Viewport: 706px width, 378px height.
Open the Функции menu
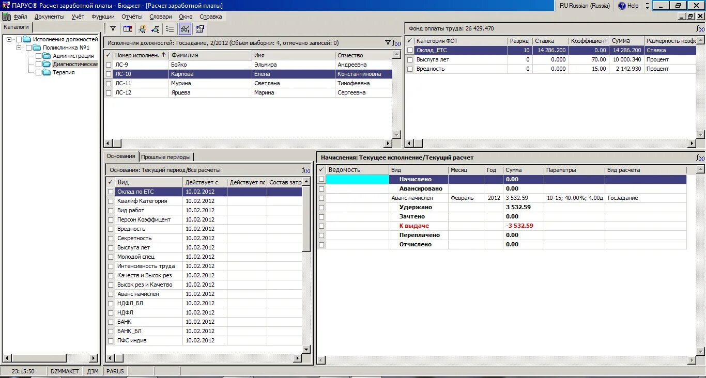[x=103, y=17]
